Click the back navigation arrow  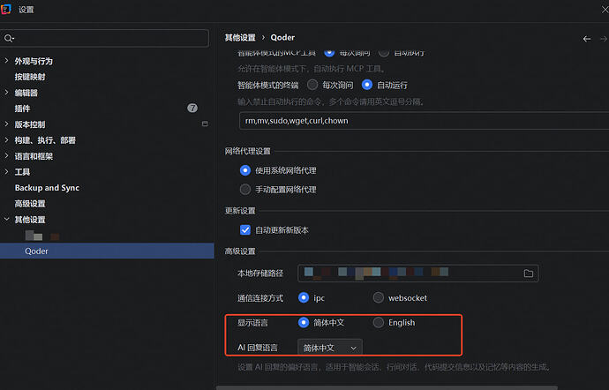point(587,39)
